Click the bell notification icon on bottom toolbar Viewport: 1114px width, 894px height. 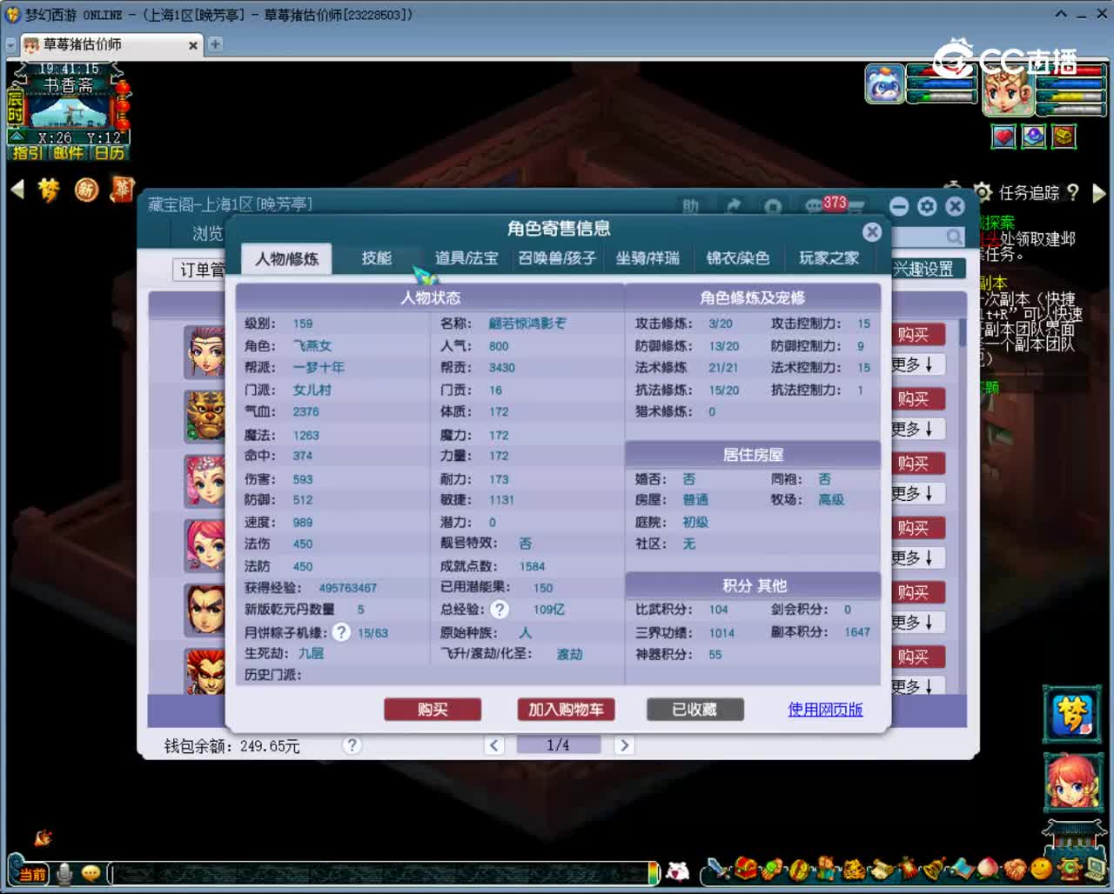point(932,869)
